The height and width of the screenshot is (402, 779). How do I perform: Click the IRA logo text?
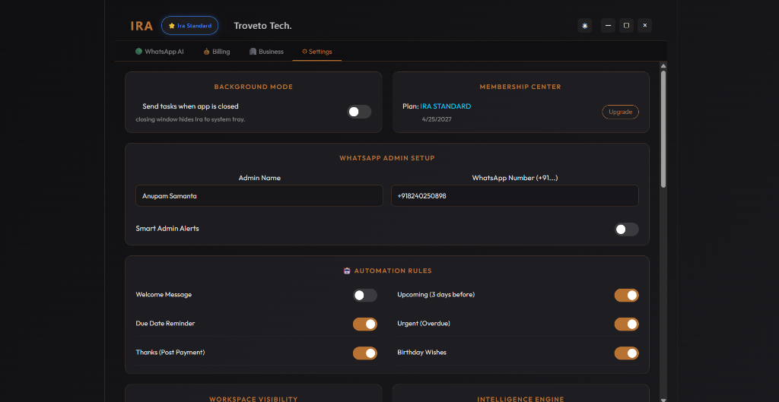pos(141,26)
